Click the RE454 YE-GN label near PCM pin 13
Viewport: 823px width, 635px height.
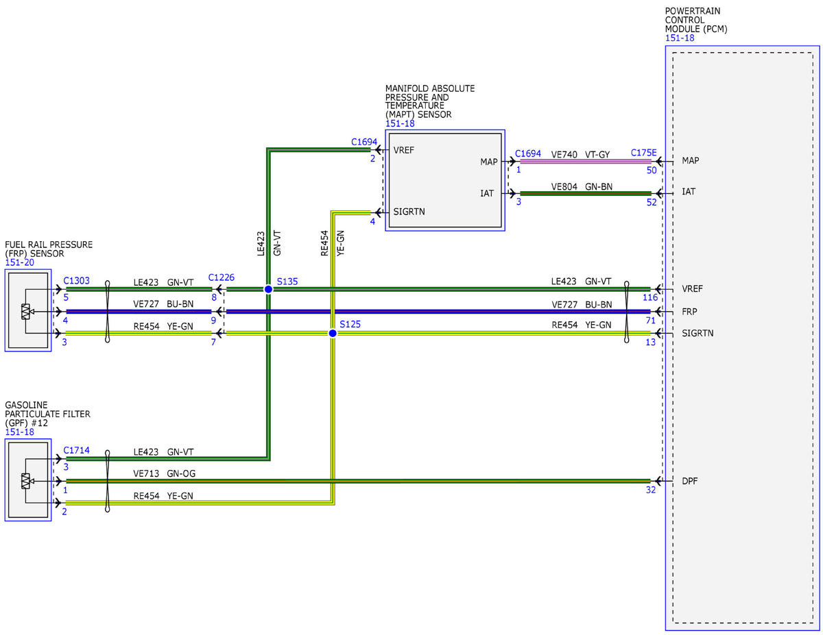(582, 325)
